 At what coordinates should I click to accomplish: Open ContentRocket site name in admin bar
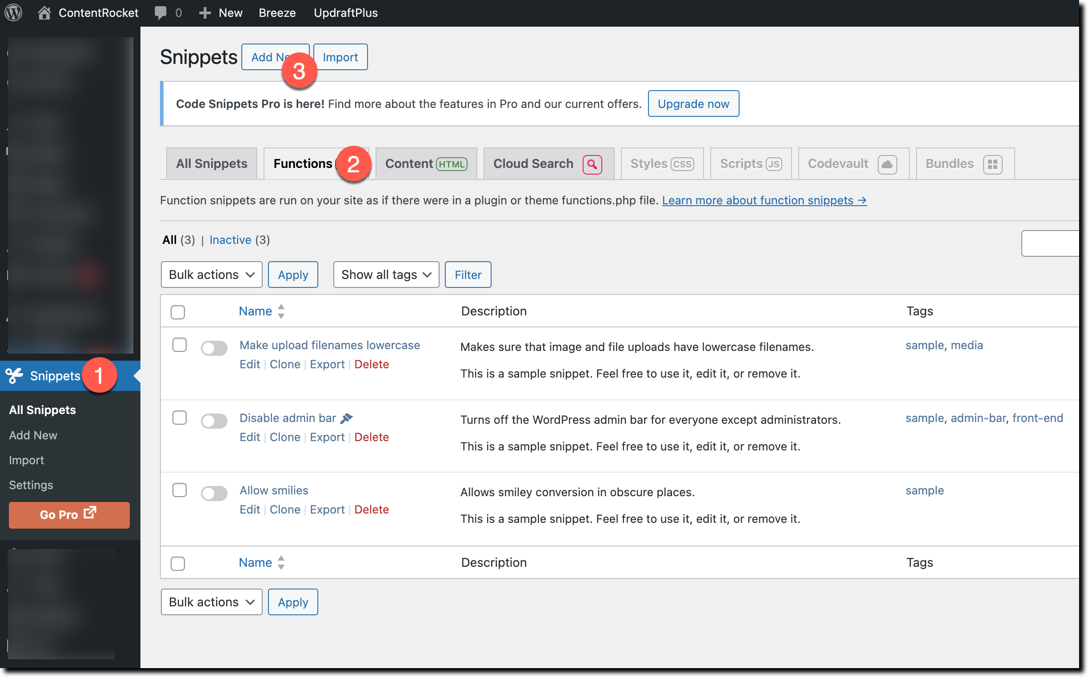pos(98,13)
